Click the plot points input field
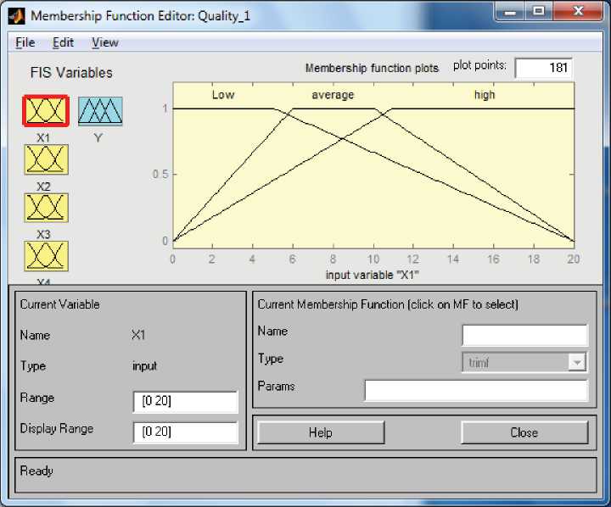 pos(544,68)
